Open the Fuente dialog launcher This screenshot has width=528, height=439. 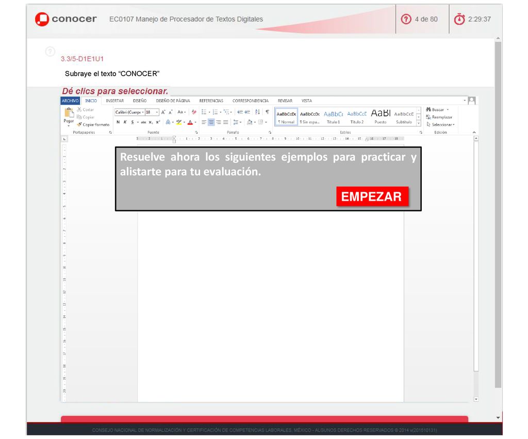(196, 132)
